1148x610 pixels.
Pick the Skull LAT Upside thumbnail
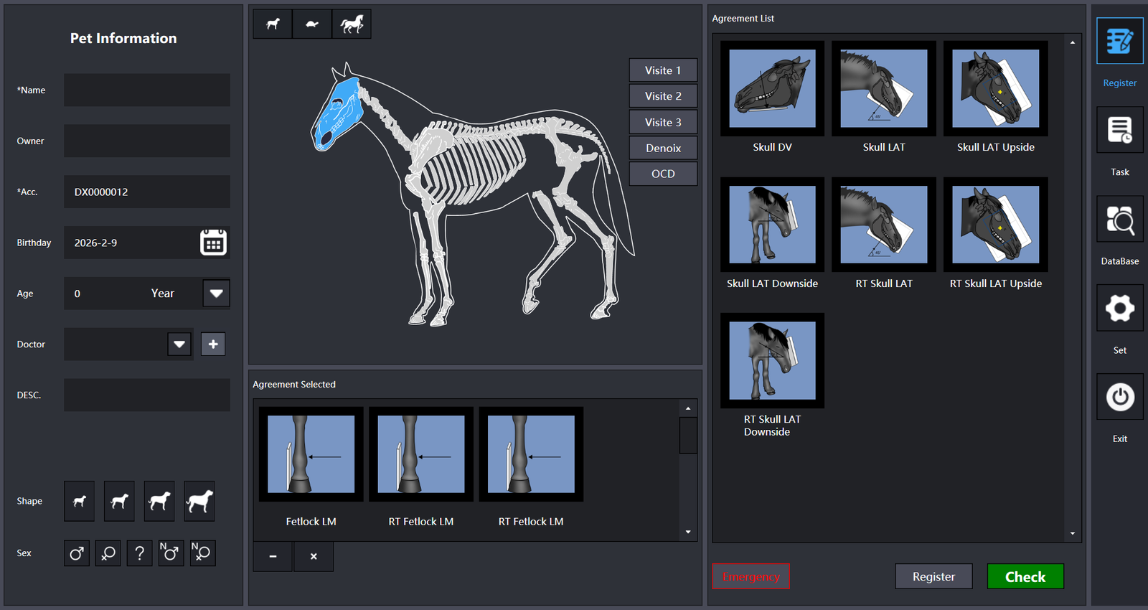point(995,89)
